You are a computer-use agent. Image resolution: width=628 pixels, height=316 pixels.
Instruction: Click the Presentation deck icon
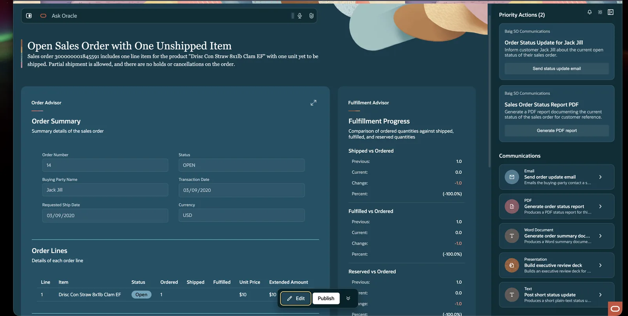tap(512, 265)
